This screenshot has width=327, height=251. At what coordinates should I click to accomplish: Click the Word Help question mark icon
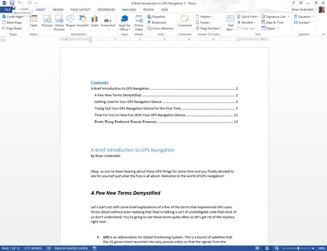coord(294,3)
